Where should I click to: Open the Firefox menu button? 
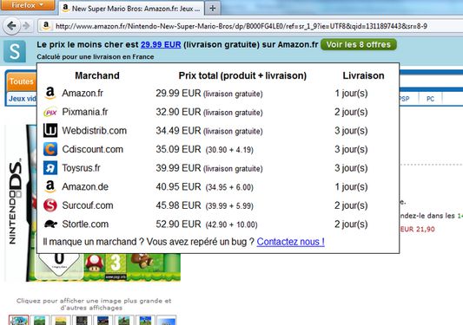28,5
